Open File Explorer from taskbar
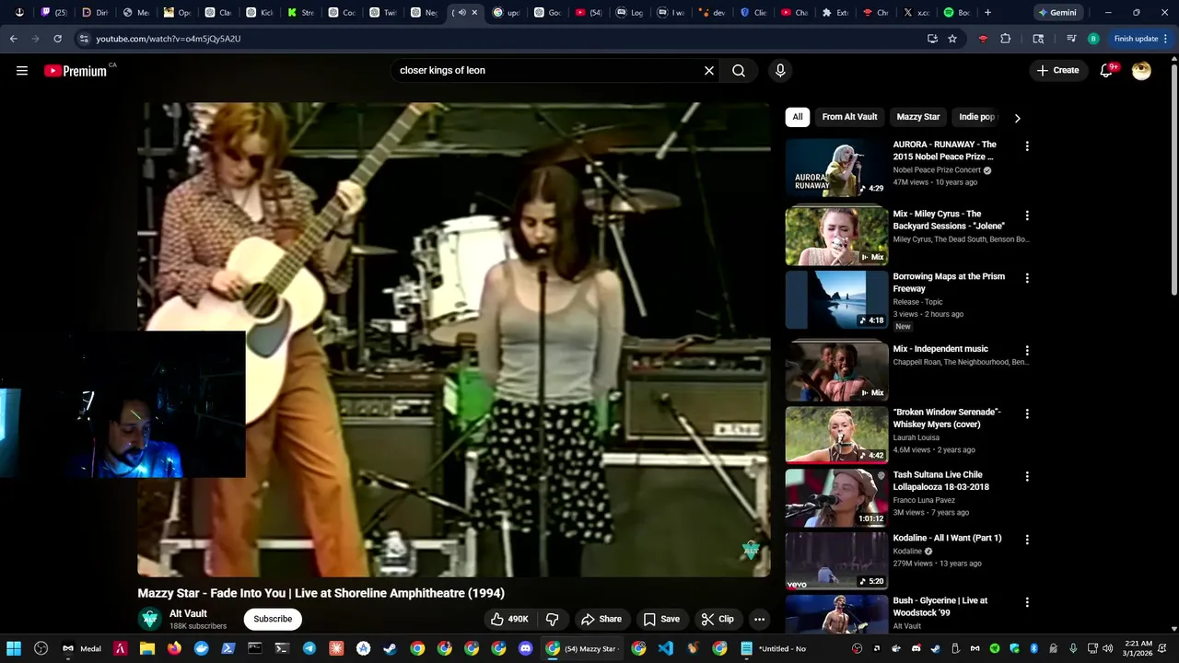The width and height of the screenshot is (1179, 663). [x=146, y=648]
